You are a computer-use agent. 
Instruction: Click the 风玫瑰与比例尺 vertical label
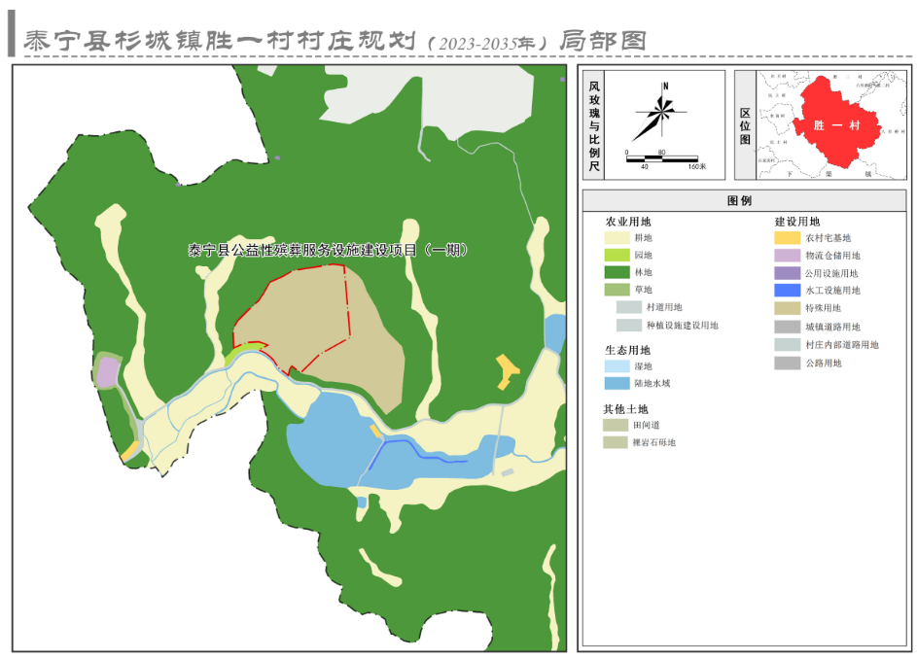[x=594, y=126]
